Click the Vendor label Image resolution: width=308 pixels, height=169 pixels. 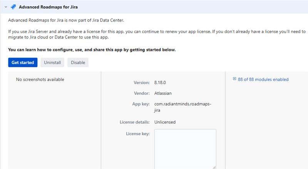pyautogui.click(x=142, y=93)
